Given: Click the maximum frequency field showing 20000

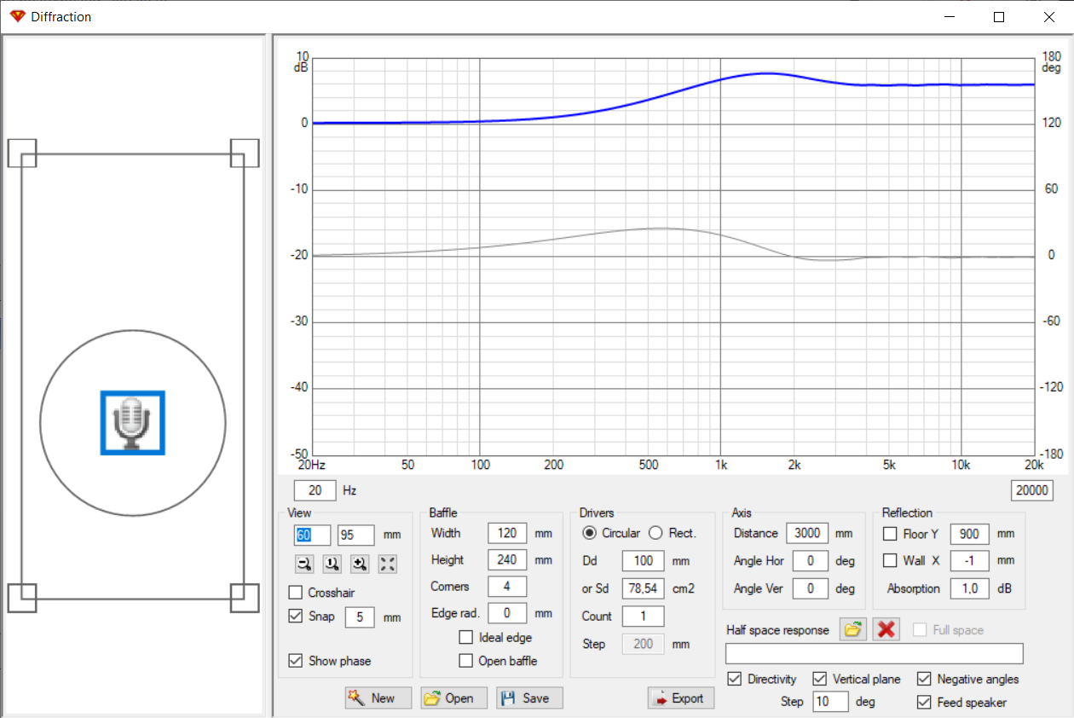Looking at the screenshot, I should pos(1033,490).
